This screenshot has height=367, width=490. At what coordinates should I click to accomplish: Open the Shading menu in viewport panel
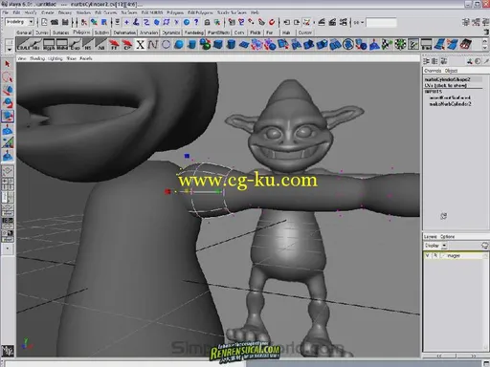tap(37, 58)
